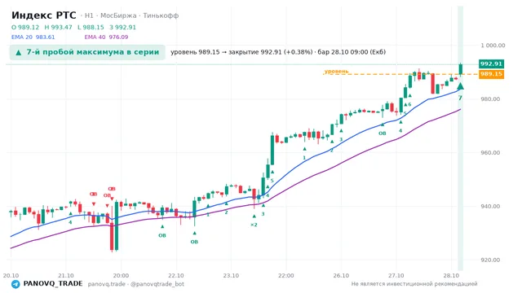Click the H 993.47 high value
This screenshot has height=293, width=522.
coord(58,27)
